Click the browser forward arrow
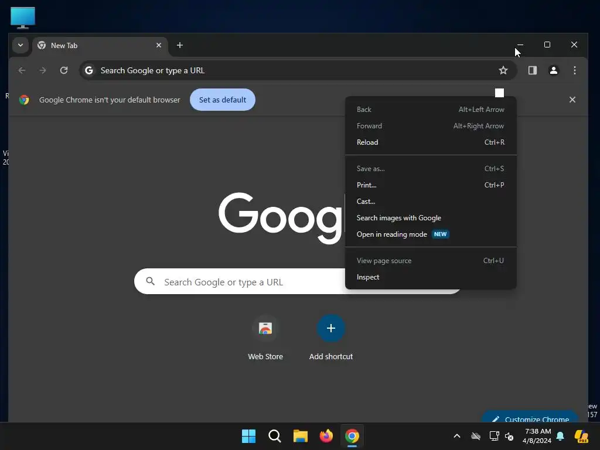Image resolution: width=600 pixels, height=450 pixels. [43, 70]
